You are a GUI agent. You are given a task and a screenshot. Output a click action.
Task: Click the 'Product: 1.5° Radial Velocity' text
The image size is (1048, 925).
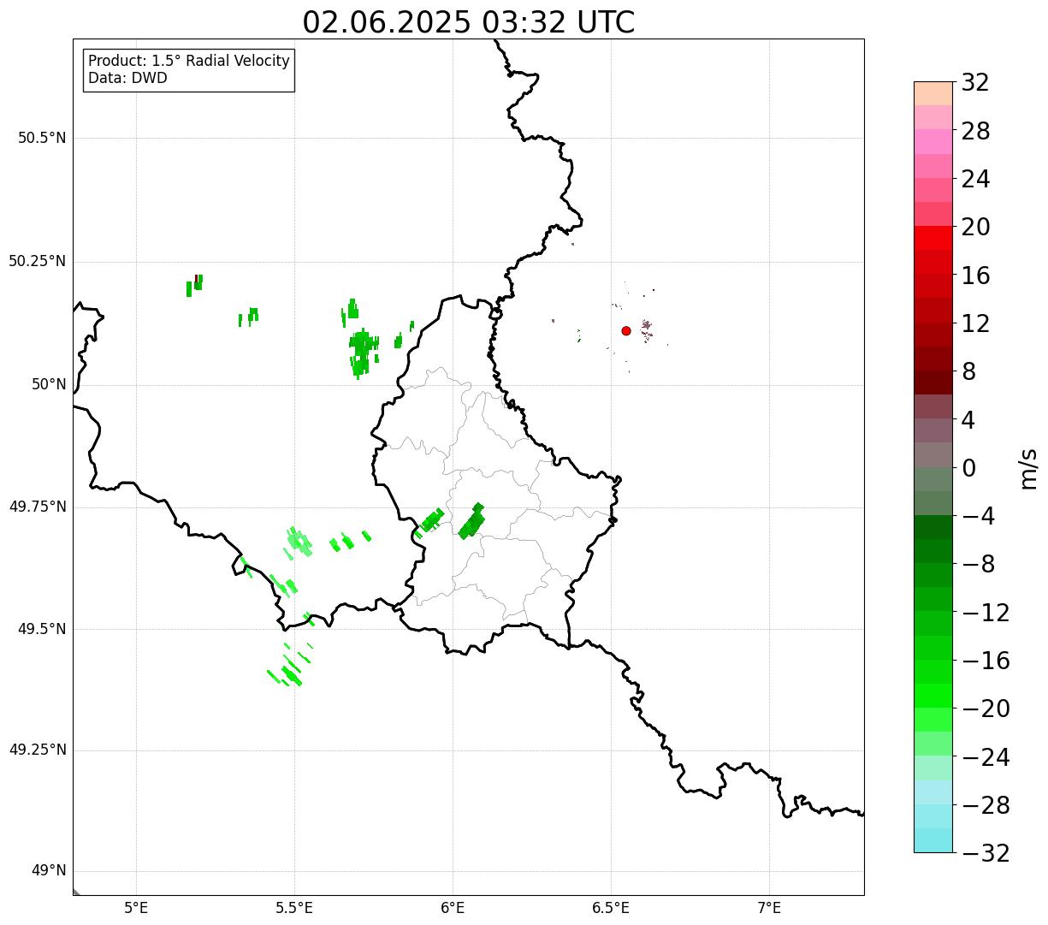(189, 62)
